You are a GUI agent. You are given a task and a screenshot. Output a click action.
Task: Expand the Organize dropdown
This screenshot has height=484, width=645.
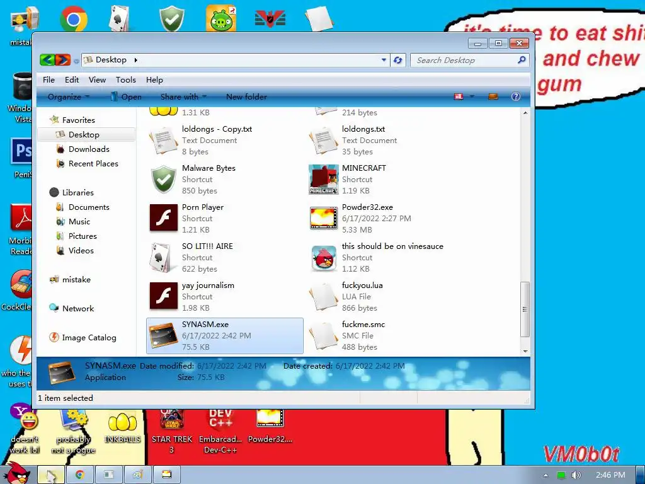[x=68, y=96]
